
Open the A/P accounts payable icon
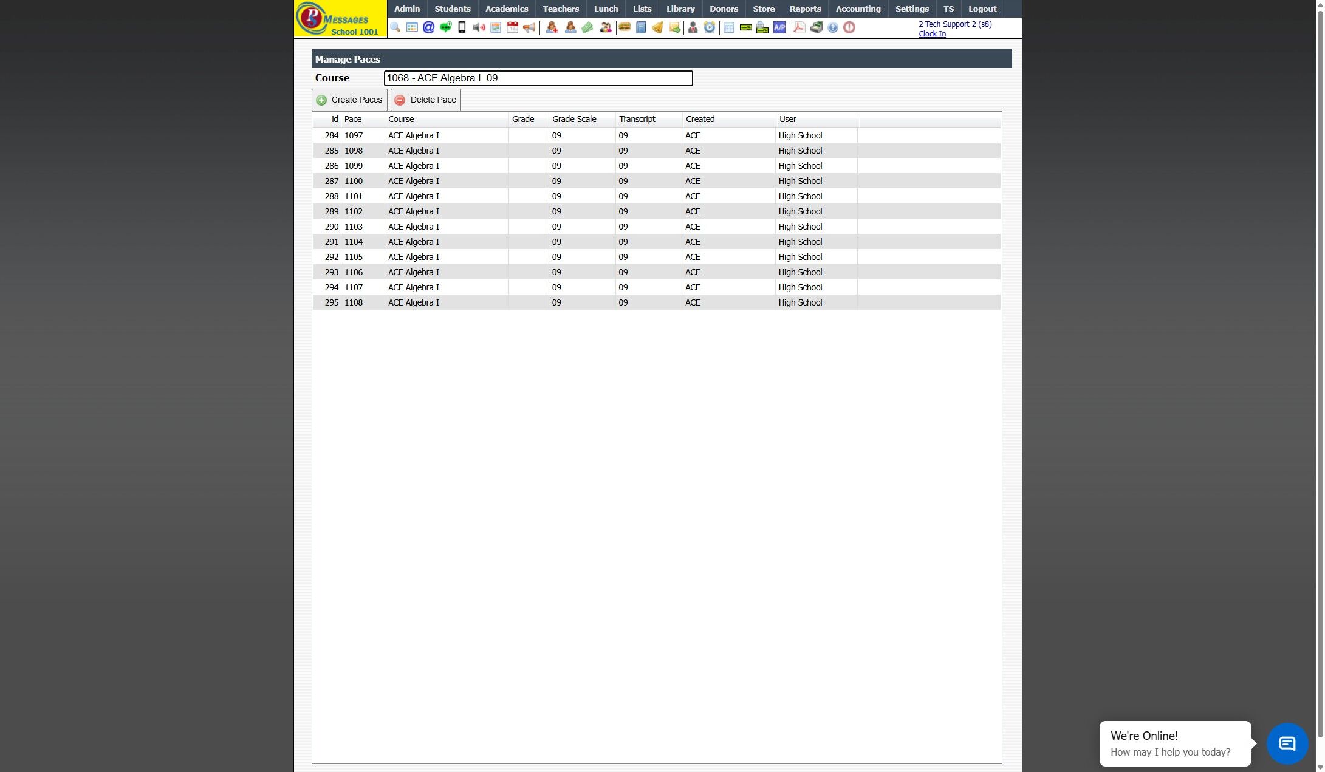(779, 27)
